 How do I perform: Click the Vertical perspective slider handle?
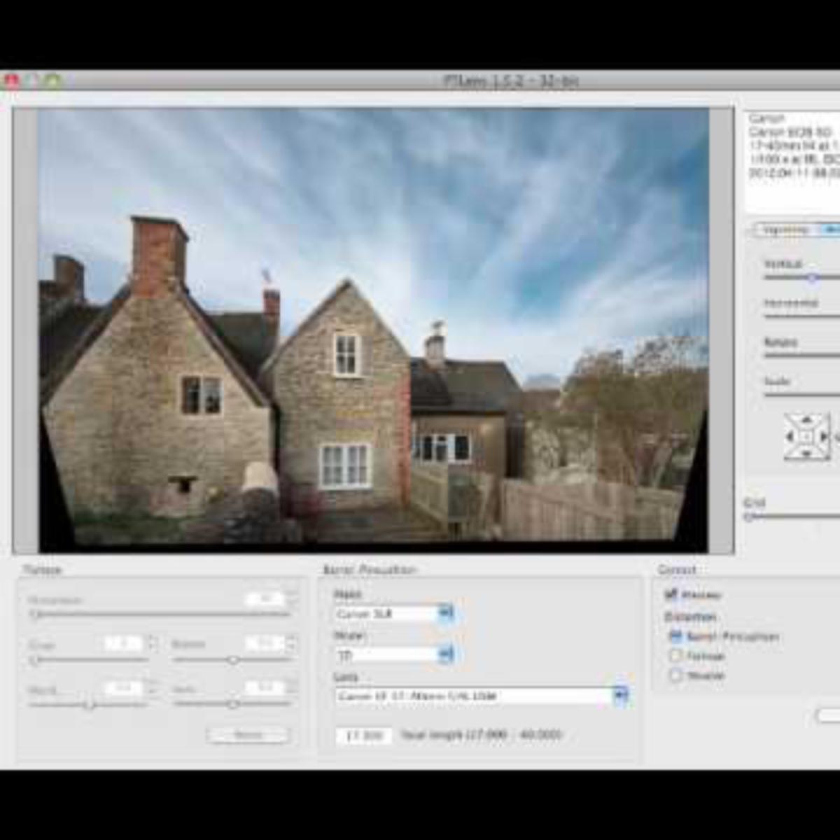(813, 276)
